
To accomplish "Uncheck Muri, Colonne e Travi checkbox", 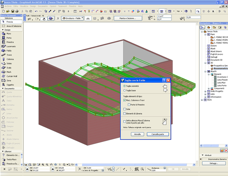I will 124,100.
